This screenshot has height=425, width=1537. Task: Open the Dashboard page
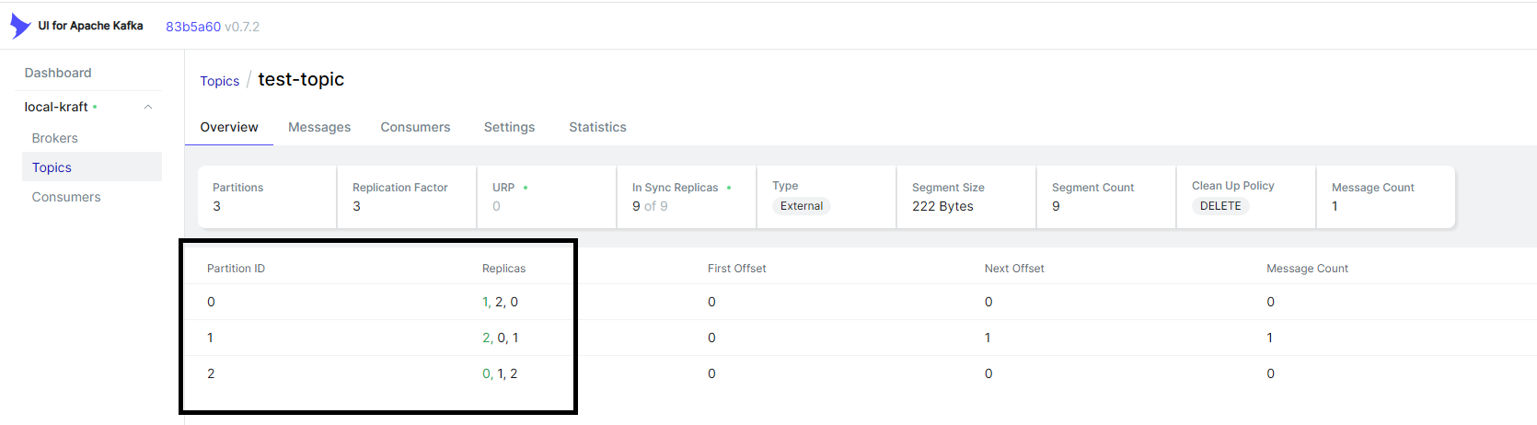[x=58, y=73]
